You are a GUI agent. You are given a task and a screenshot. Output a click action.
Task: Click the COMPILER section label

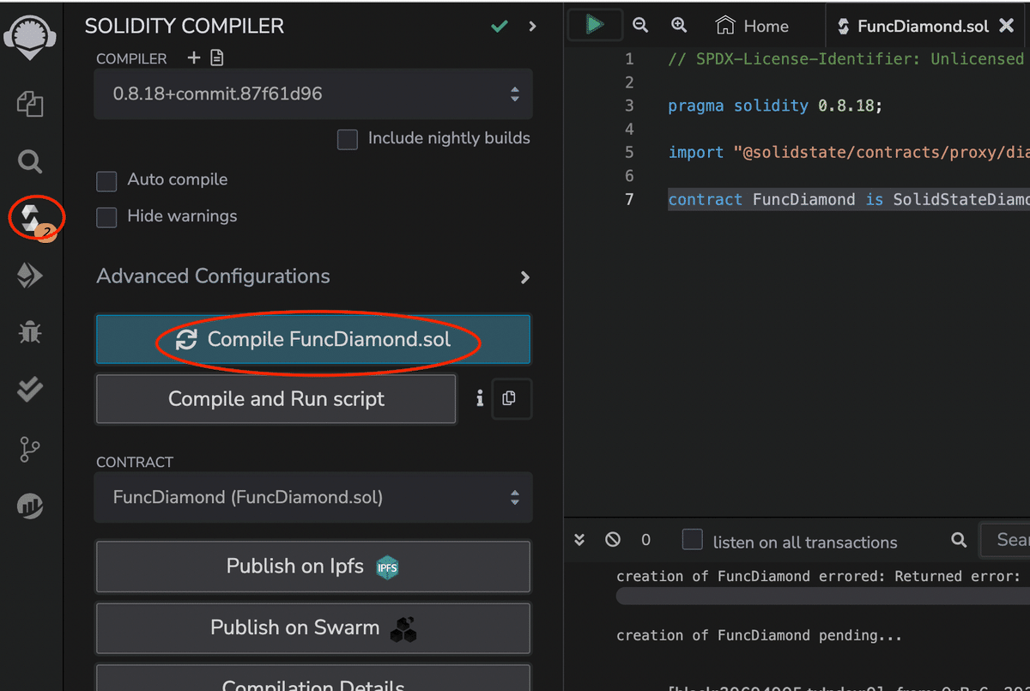click(131, 58)
